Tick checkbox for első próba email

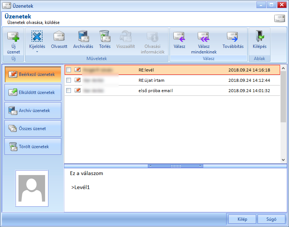pos(69,90)
